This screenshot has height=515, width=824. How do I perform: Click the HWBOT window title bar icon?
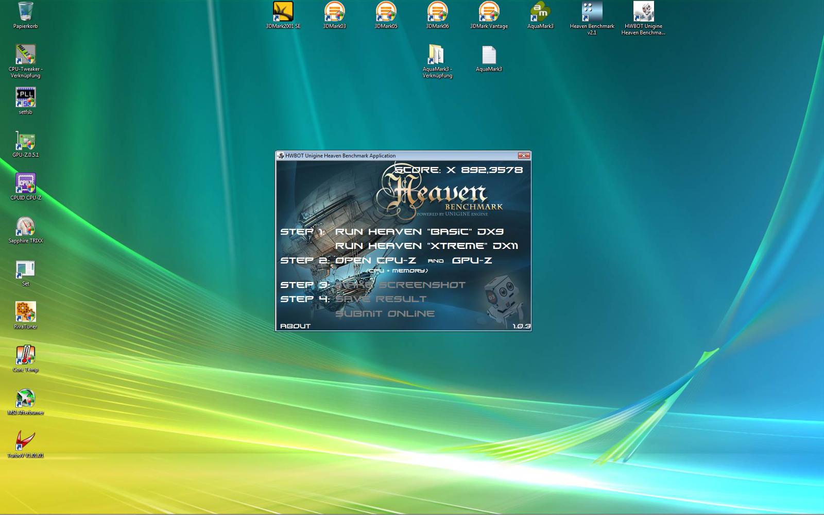pos(280,155)
